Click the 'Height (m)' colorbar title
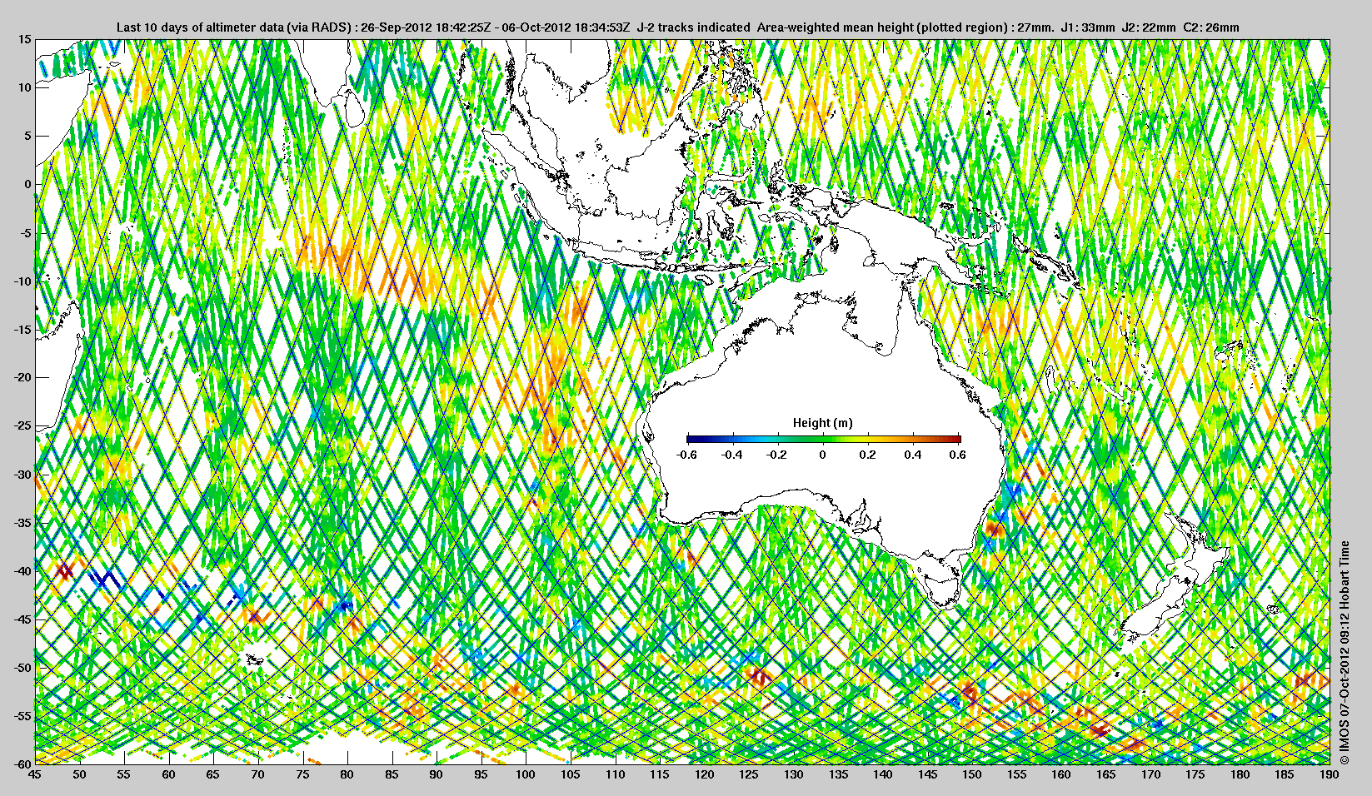Viewport: 1372px width, 796px height. (x=822, y=423)
